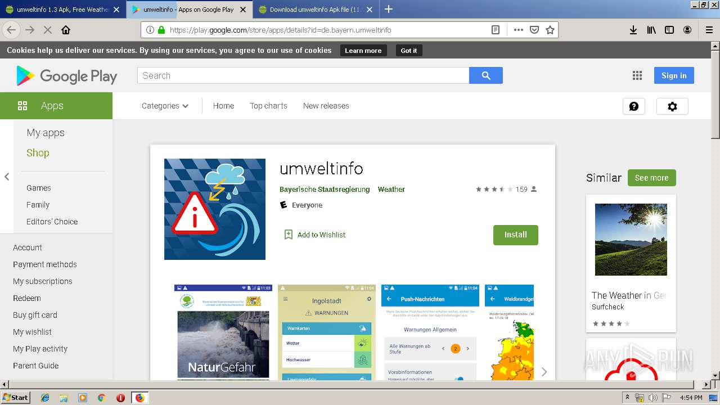Click the Google Play logo
This screenshot has width=720, height=405.
coord(67,76)
